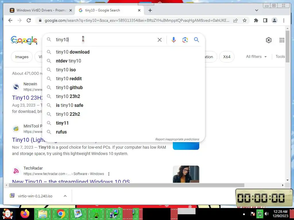The height and width of the screenshot is (220, 294).
Task: Open the extensions puzzle icon
Action: click(256, 20)
